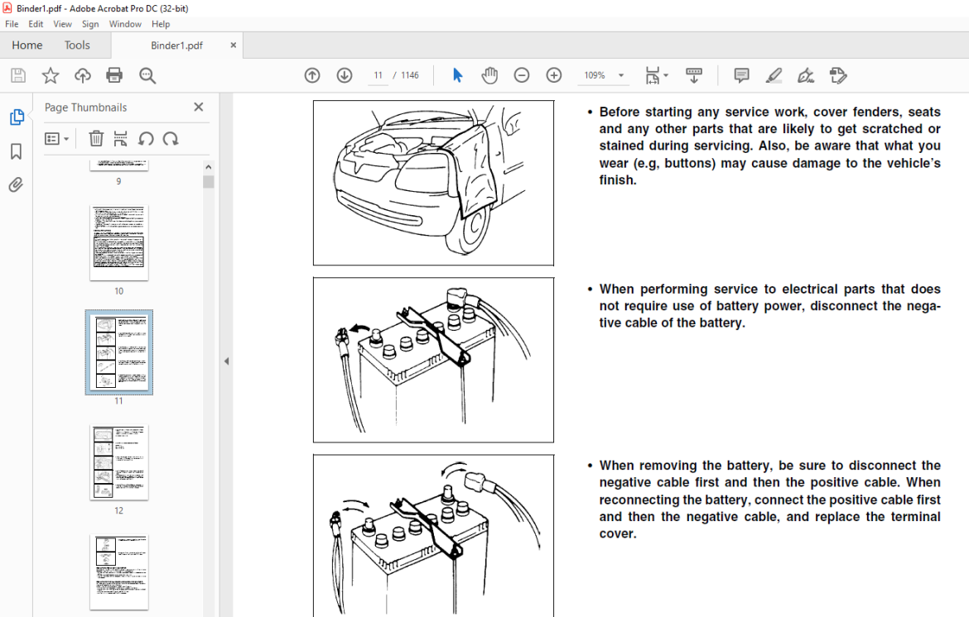Open Page Thumbnails panel icon in sidebar
This screenshot has width=969, height=617.
17,117
